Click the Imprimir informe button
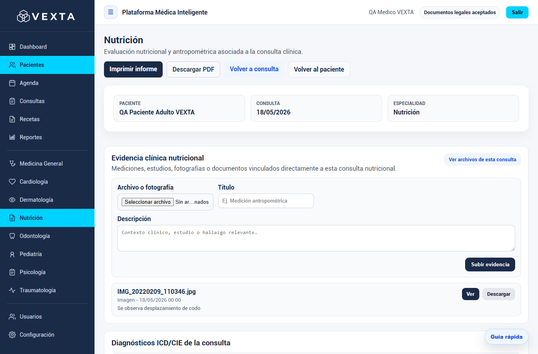The width and height of the screenshot is (538, 354). coord(133,69)
